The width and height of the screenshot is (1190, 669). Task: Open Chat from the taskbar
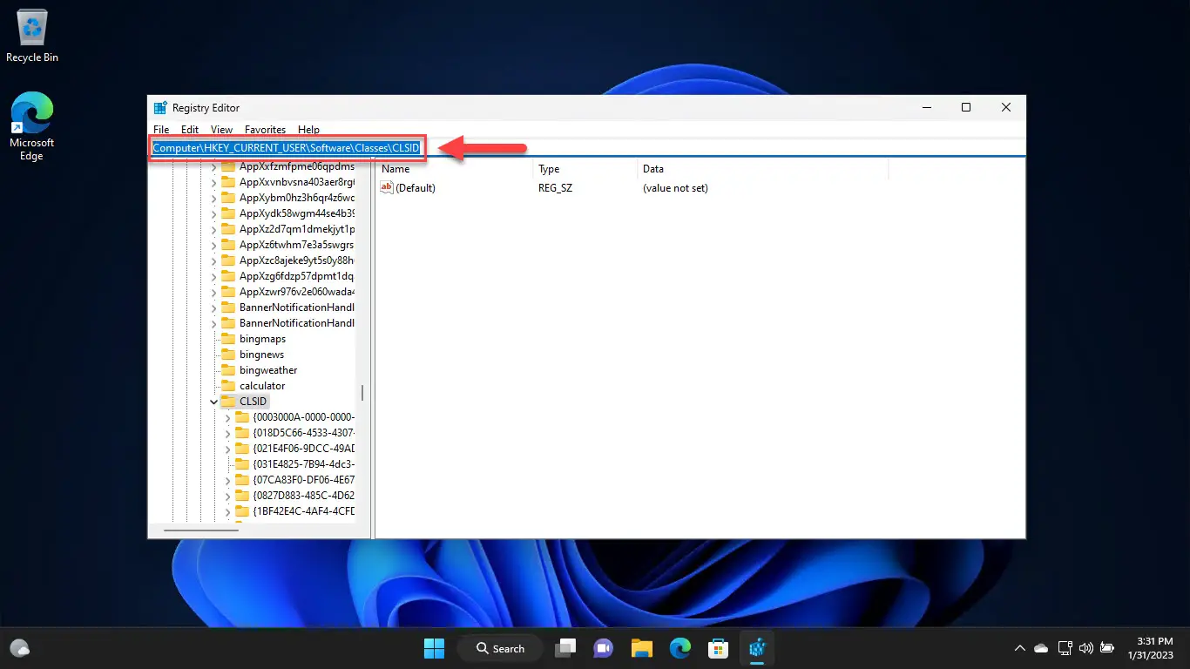[x=603, y=648]
